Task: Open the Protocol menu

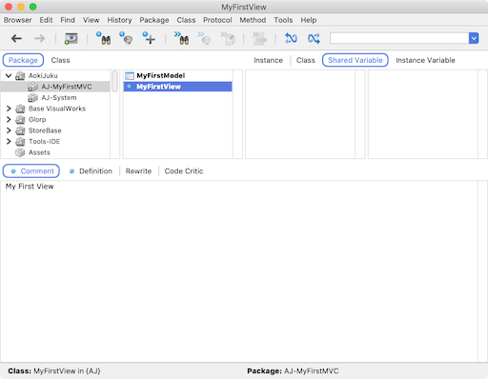Action: click(x=217, y=20)
